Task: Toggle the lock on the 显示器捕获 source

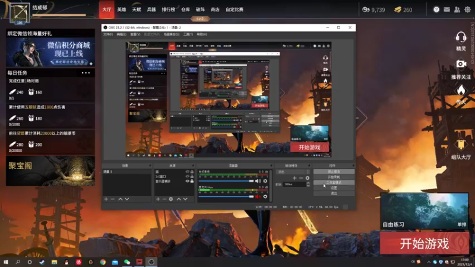Action: click(192, 181)
